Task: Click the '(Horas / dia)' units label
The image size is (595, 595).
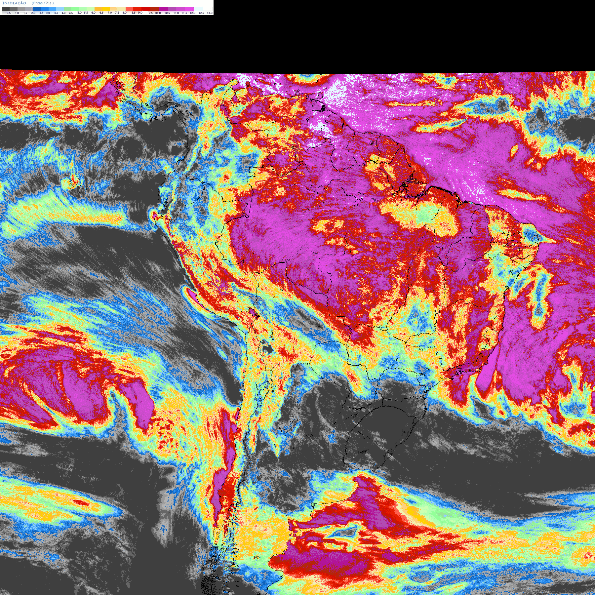Action: click(x=43, y=3)
